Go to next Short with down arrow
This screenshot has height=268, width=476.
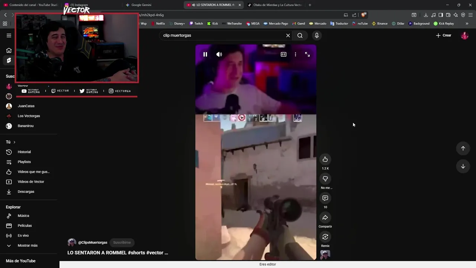coord(463,166)
